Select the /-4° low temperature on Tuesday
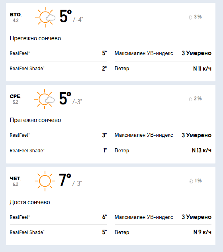Image resolution: width=223 pixels, height=252 pixels. (78, 20)
